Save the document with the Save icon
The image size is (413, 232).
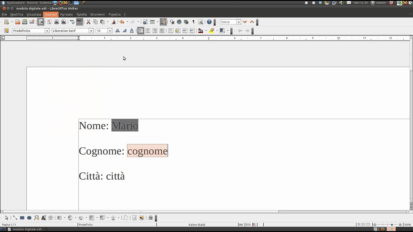point(25,22)
